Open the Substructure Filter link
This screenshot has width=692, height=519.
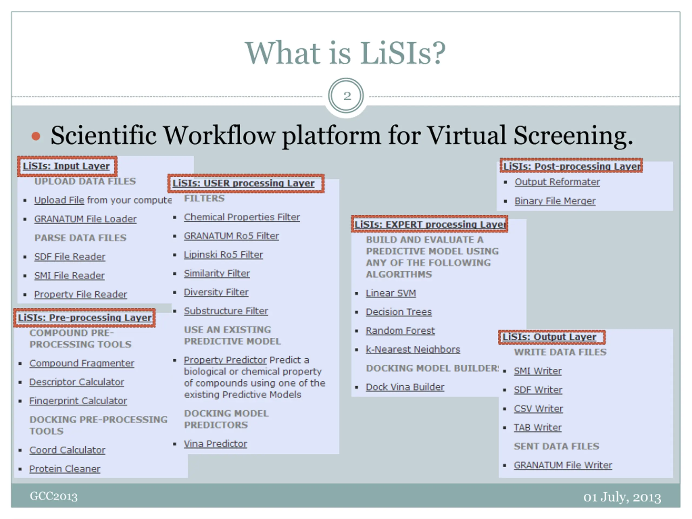(226, 311)
